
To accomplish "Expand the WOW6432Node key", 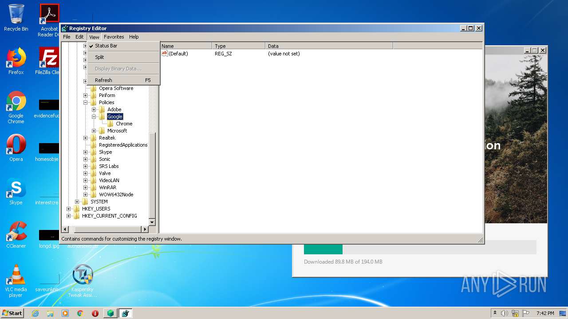I will tap(86, 195).
